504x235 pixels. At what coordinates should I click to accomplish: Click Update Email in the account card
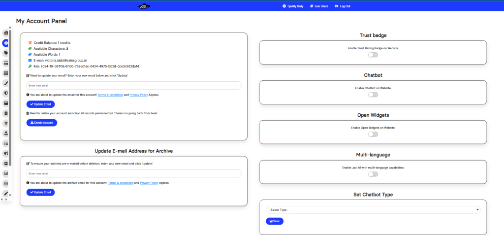(40, 104)
